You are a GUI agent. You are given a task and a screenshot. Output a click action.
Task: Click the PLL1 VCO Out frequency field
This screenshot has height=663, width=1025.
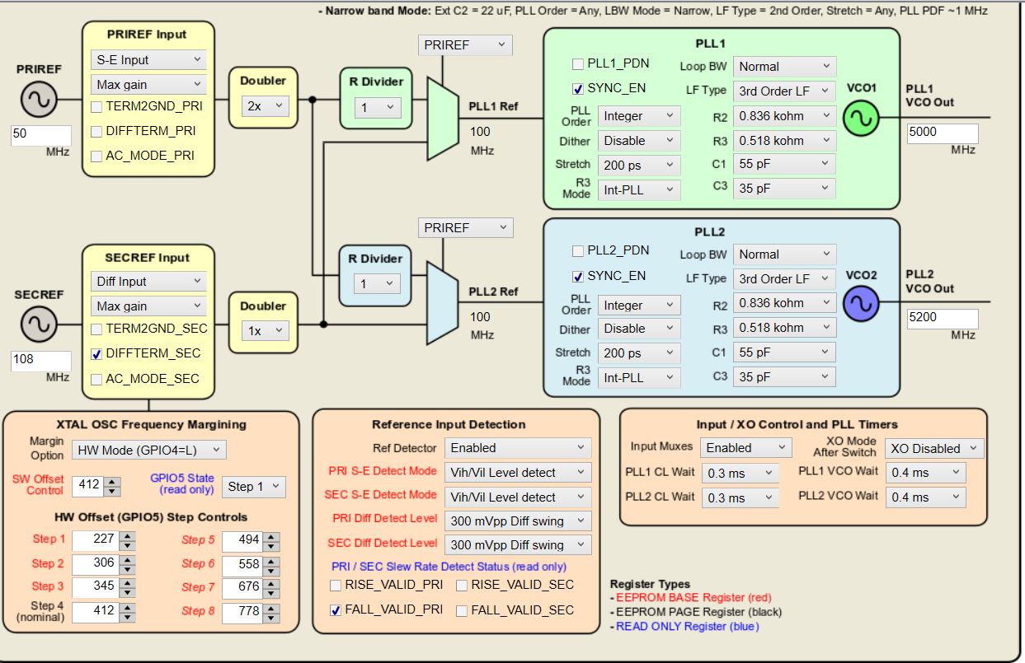pos(942,133)
